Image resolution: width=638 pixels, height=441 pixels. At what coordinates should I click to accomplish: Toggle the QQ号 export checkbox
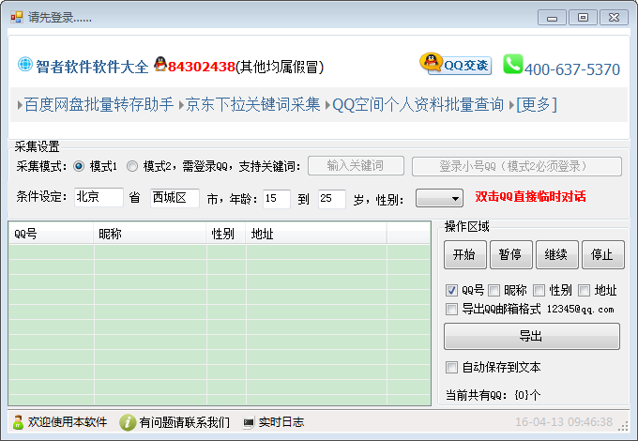point(451,290)
